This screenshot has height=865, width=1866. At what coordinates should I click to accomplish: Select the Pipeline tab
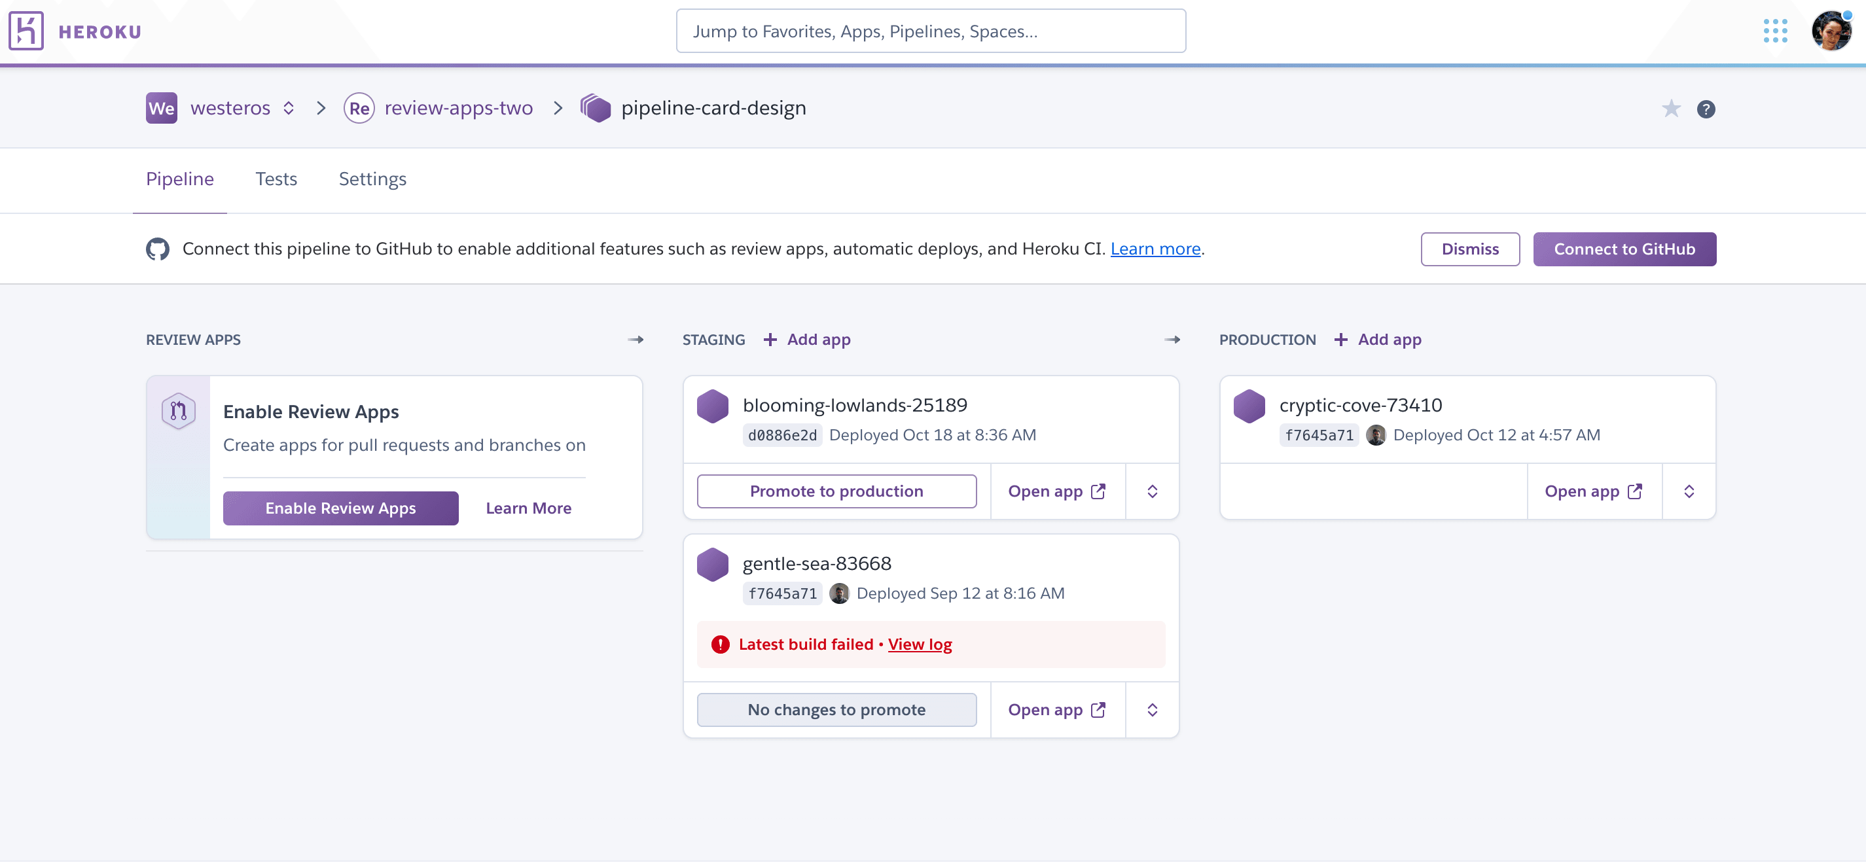(x=180, y=179)
